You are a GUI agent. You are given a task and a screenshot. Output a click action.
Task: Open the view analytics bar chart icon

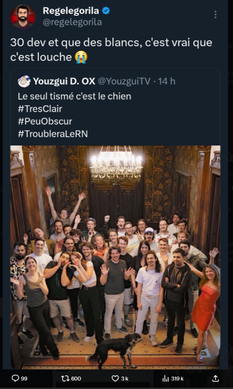166,378
